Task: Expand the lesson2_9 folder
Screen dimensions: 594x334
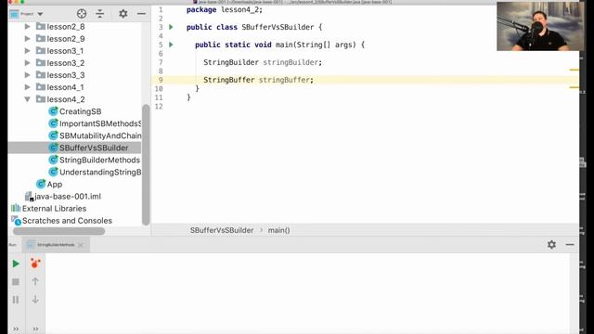Action: pos(27,39)
